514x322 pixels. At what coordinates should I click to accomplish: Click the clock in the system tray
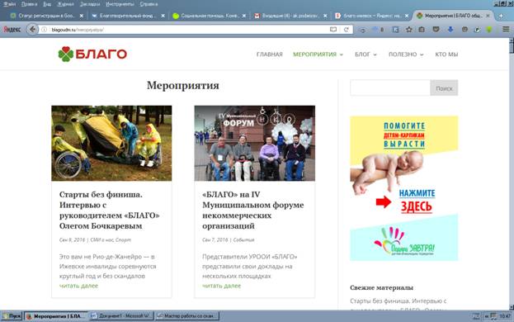point(505,316)
